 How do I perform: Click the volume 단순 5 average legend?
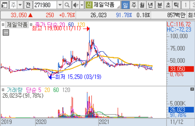[x=34, y=90]
